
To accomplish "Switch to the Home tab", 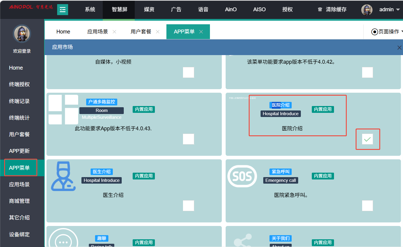I will tap(63, 32).
